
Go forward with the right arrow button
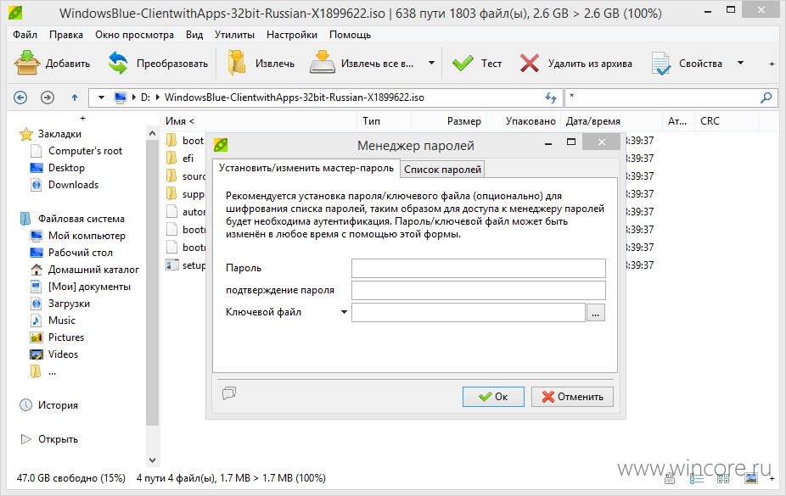coord(48,98)
